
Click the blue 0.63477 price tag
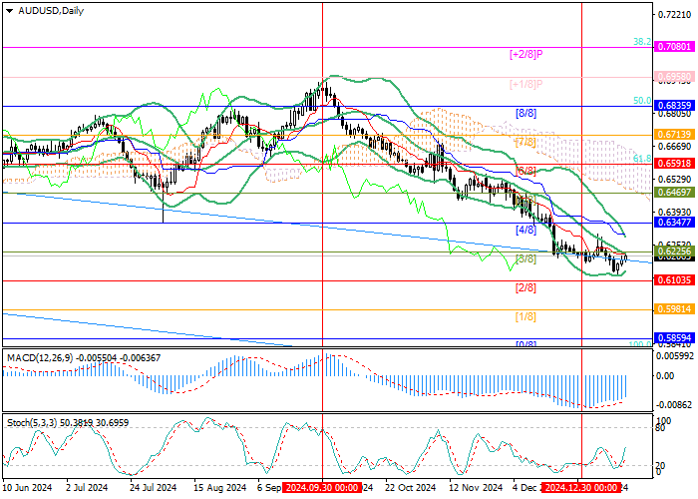point(674,224)
